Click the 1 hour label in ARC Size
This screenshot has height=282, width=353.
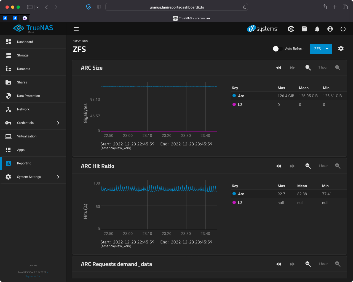coord(323,67)
